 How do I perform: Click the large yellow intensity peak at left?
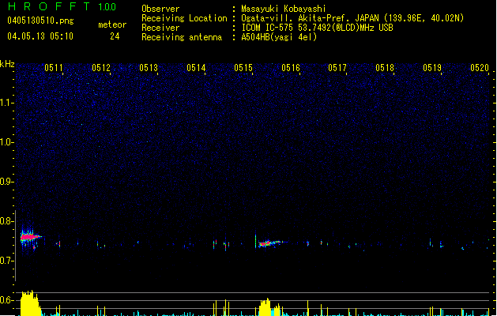coord(30,303)
